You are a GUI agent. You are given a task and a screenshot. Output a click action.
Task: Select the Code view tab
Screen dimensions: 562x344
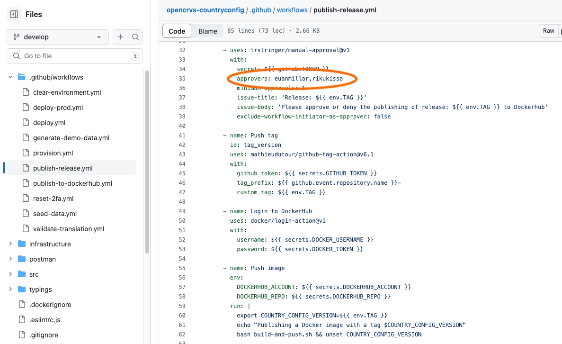tap(177, 31)
